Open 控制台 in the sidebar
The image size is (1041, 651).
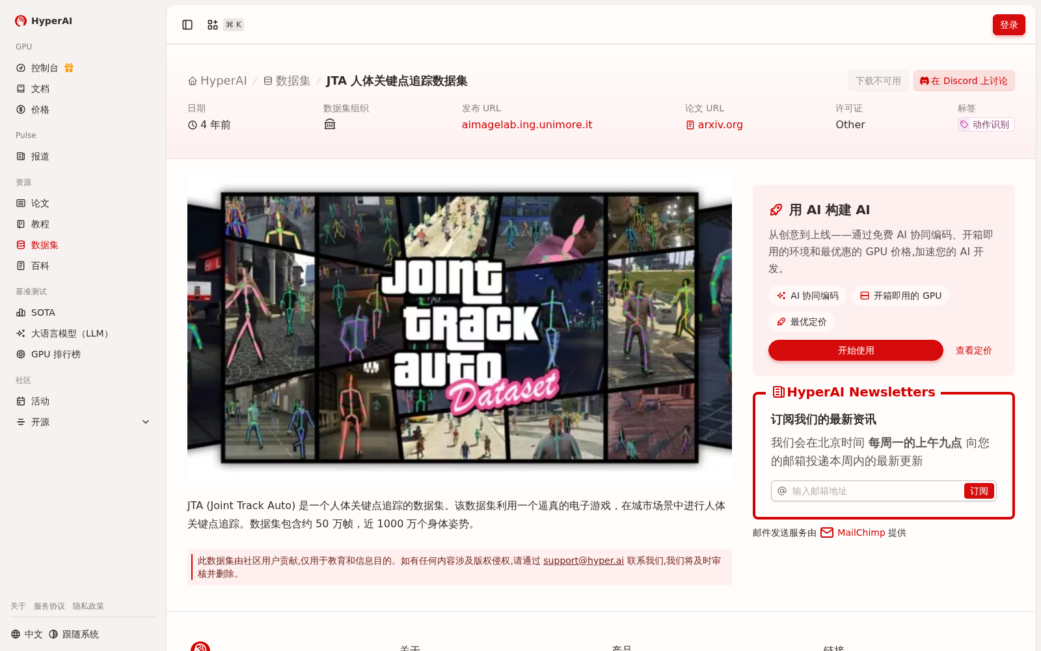click(44, 68)
